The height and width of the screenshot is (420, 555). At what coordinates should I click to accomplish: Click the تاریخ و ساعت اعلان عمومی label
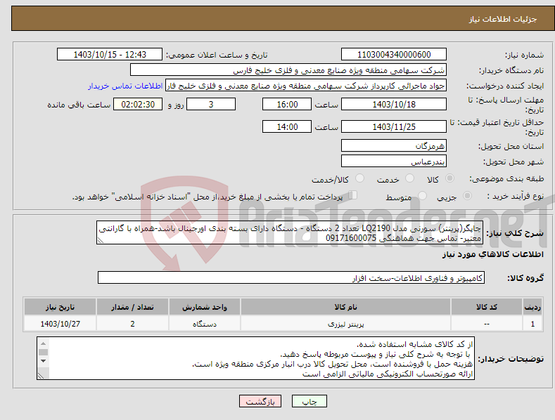point(217,55)
